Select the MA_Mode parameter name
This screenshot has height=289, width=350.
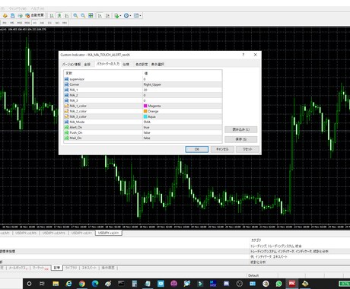coord(77,122)
